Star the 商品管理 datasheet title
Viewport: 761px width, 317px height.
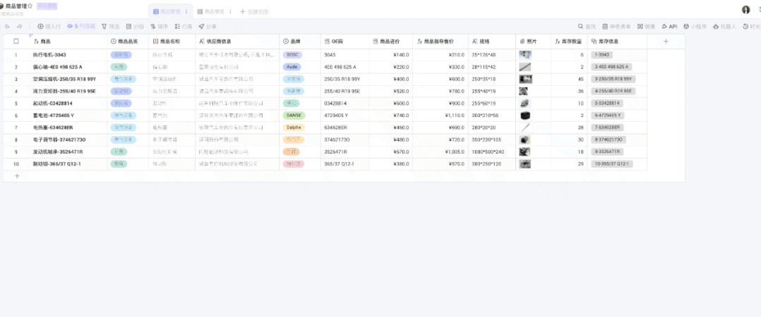30,6
